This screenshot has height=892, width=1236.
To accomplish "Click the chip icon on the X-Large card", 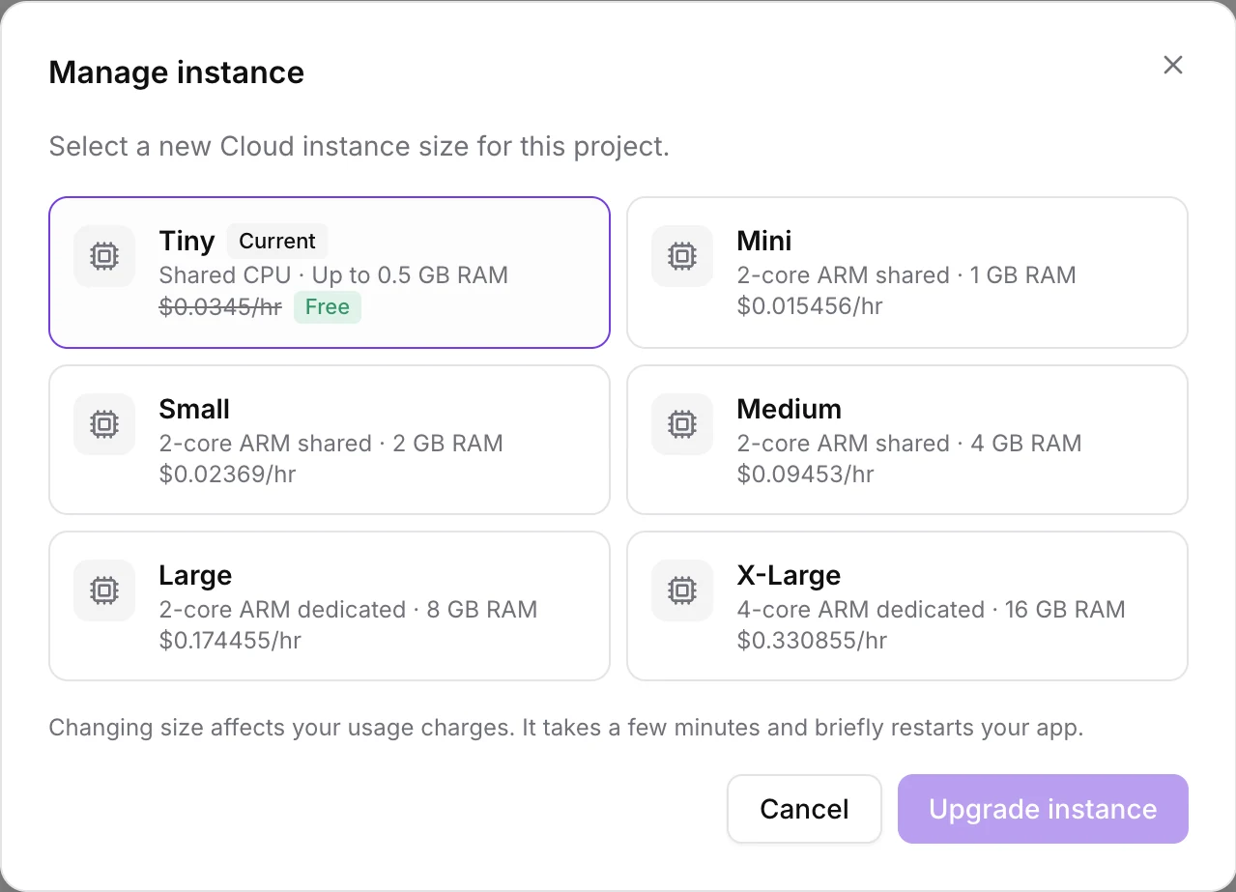I will [682, 590].
